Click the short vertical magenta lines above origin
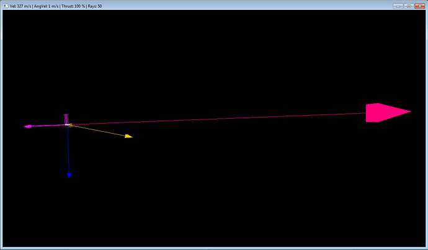Screen dimensions: 428x250 pyautogui.click(x=66, y=118)
